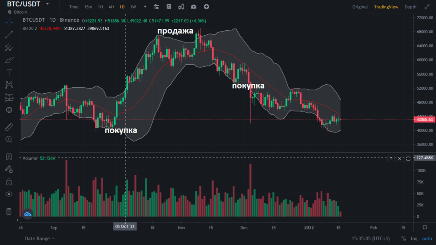This screenshot has width=436, height=245.
Task: Open candlestick chart style icon
Action: tap(182, 7)
